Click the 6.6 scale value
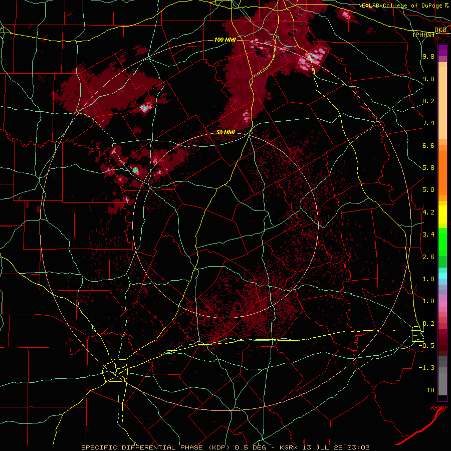The height and width of the screenshot is (451, 451). pyautogui.click(x=428, y=145)
